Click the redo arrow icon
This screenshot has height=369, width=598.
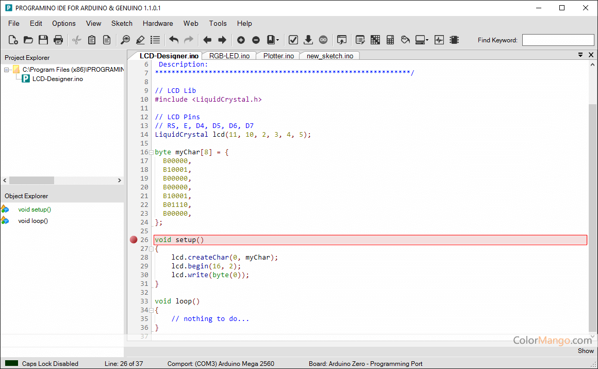click(x=189, y=40)
